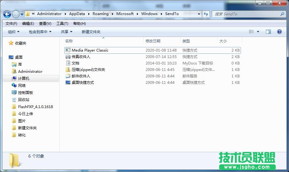The height and width of the screenshot is (172, 289).
Task: Click the Media Player Classic shortcut icon
Action: click(68, 50)
